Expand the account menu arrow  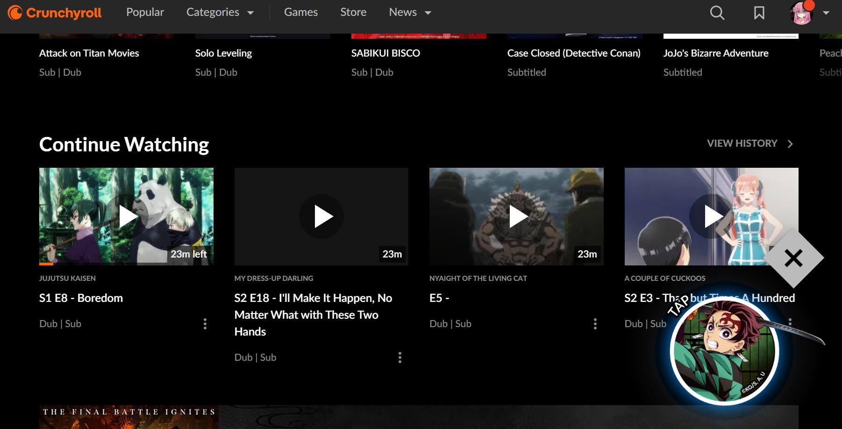coord(826,13)
